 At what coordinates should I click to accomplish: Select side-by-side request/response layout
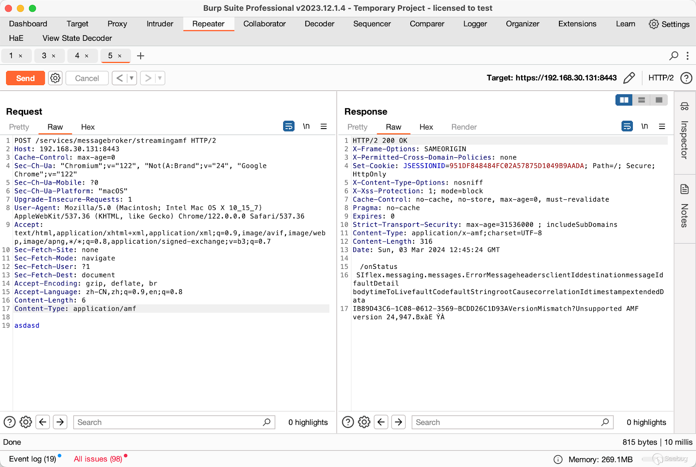[x=624, y=100]
